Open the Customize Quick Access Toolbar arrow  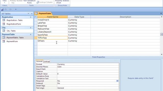(16, 9)
